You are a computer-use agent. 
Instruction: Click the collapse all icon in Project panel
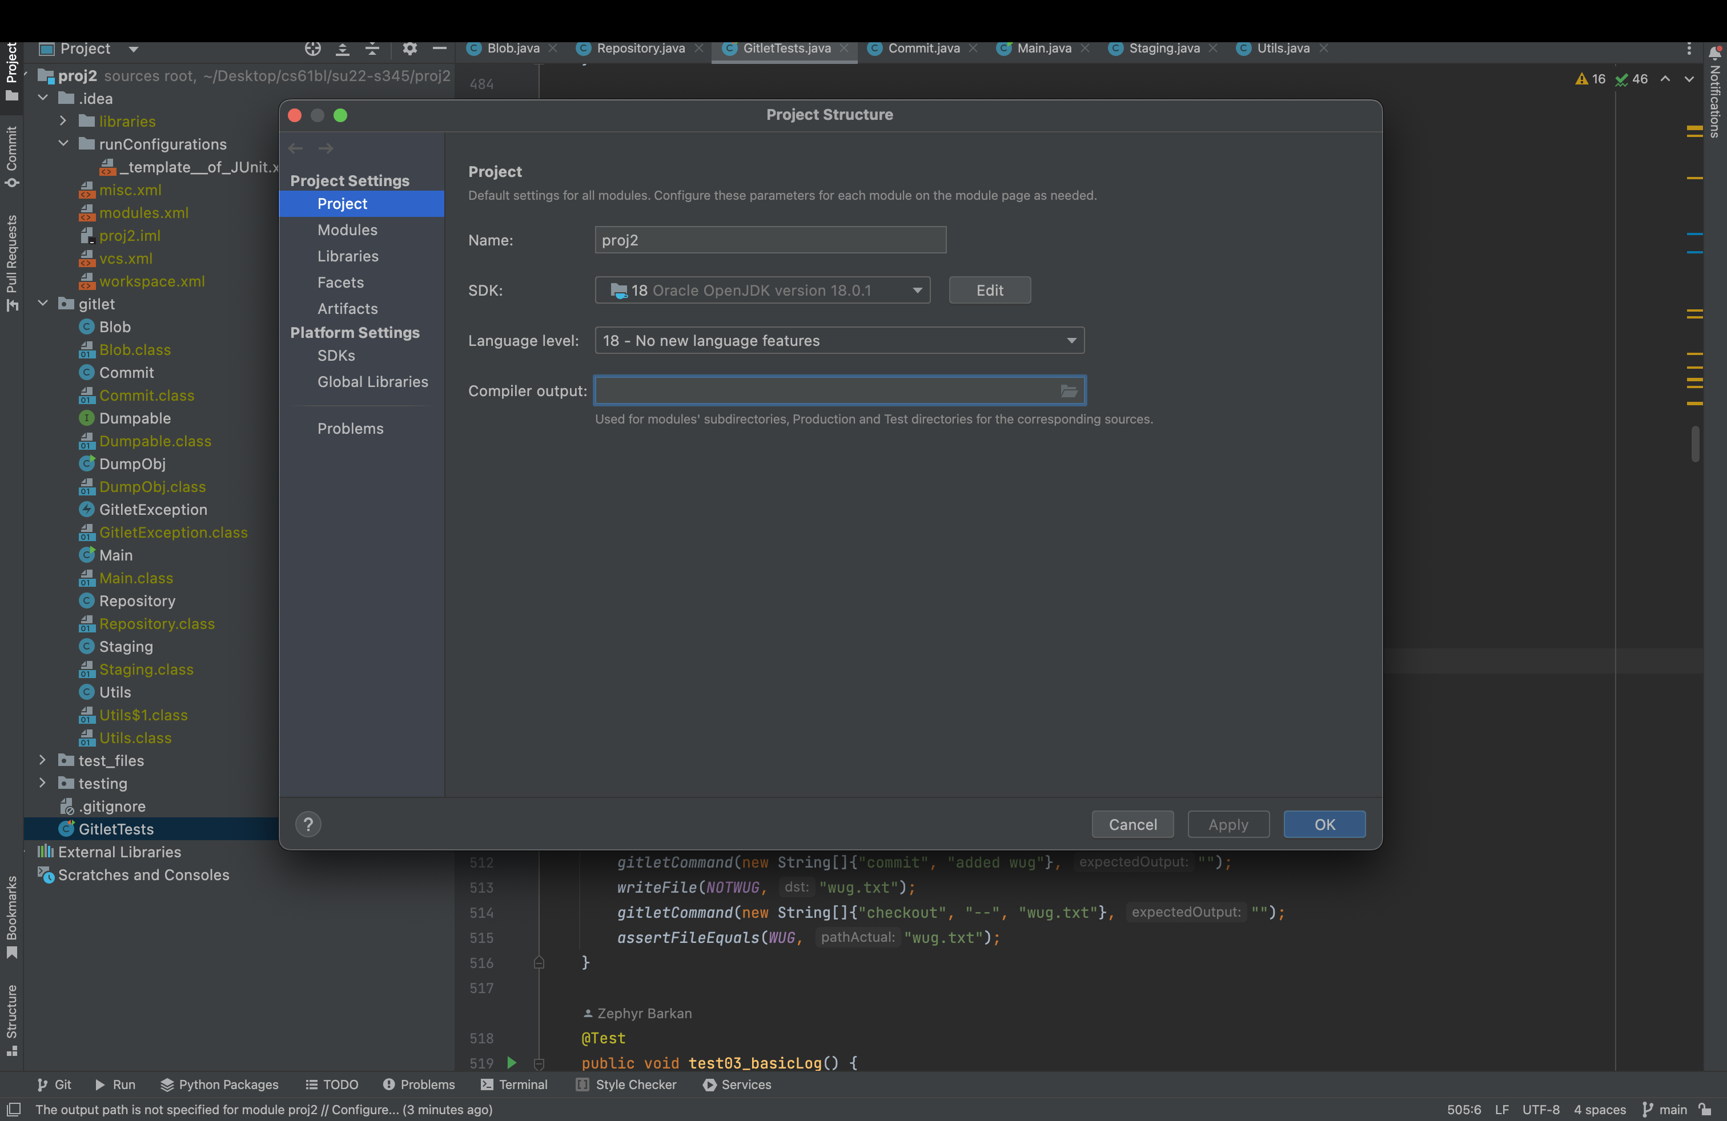[372, 49]
